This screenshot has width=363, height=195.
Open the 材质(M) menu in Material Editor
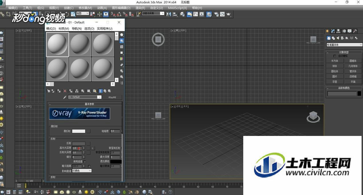pyautogui.click(x=64, y=29)
